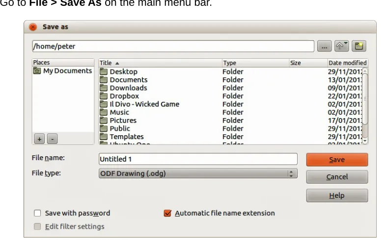Click the file list vertical scrollbar thumb
The width and height of the screenshot is (388, 240).
365,98
